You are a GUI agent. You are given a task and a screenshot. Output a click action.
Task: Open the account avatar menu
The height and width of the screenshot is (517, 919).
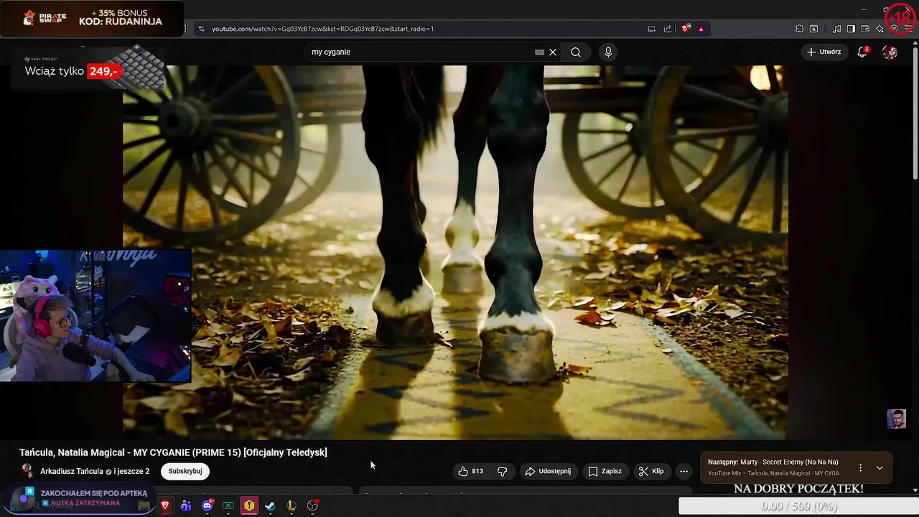890,52
